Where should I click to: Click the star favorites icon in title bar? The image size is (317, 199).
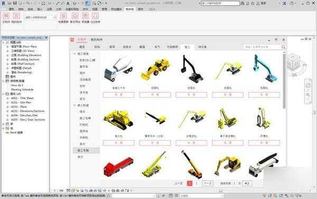pos(253,3)
